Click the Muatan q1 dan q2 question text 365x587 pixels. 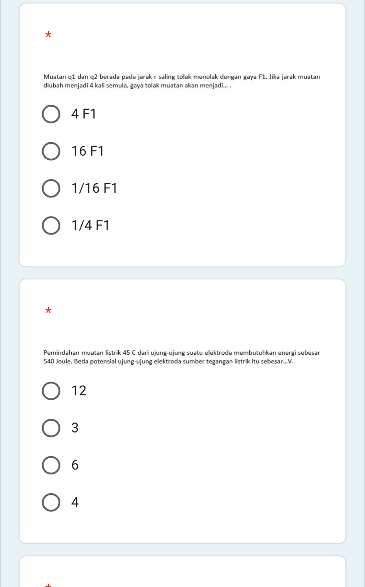182,81
